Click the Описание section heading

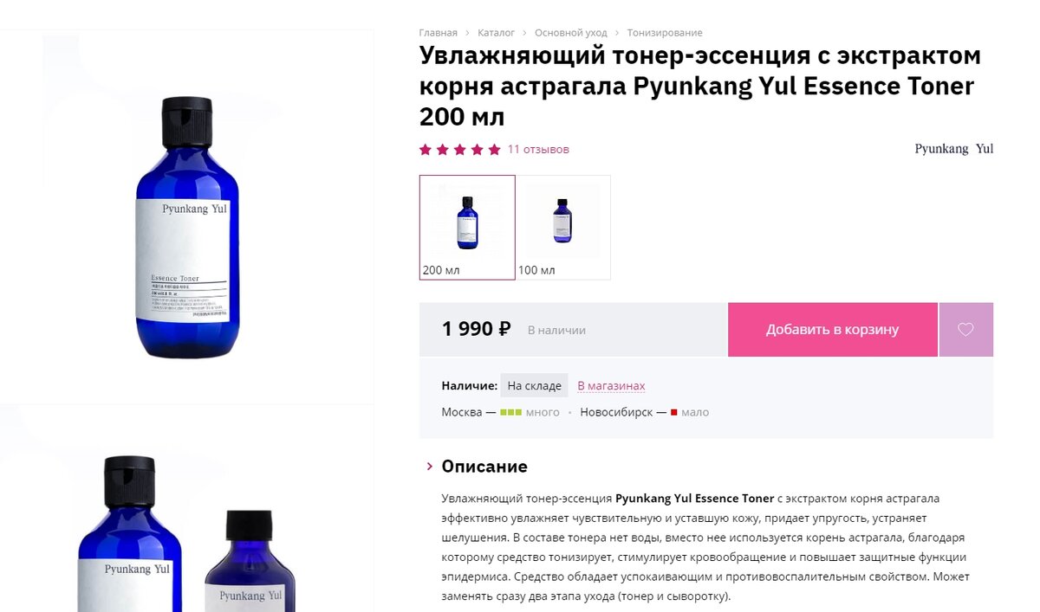click(484, 467)
